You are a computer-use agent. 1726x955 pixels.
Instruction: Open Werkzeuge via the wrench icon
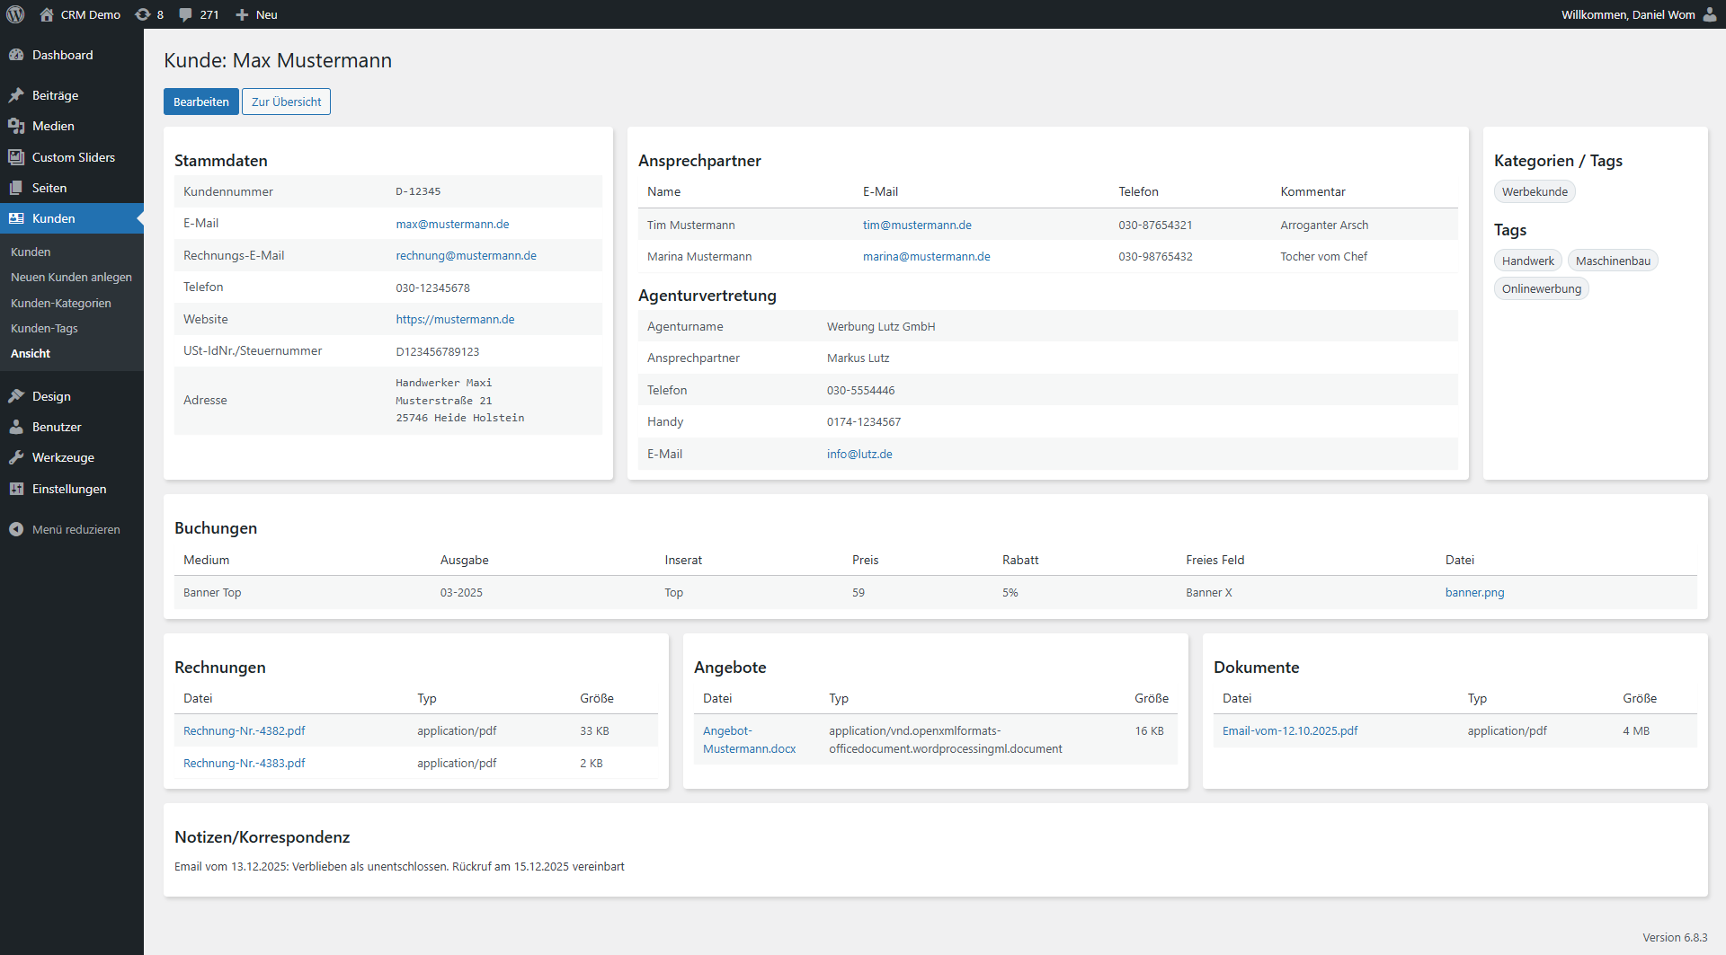(x=16, y=457)
